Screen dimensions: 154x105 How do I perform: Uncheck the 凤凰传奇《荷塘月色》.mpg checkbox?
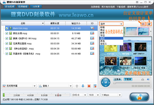(x=7, y=54)
